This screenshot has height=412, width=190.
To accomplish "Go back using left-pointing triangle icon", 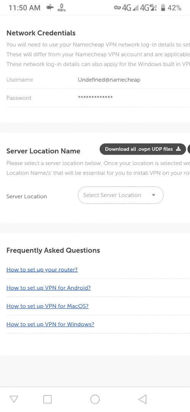I will 142,399.
